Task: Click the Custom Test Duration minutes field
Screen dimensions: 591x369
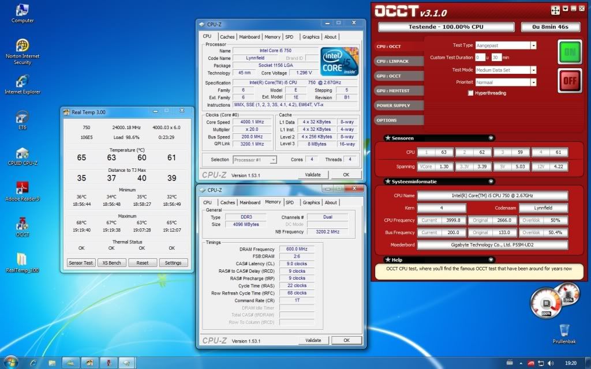Action: (x=496, y=57)
